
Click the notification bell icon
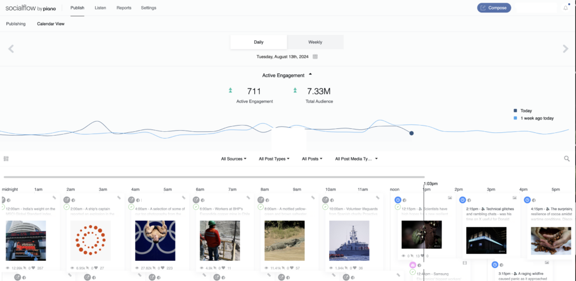[x=565, y=8]
